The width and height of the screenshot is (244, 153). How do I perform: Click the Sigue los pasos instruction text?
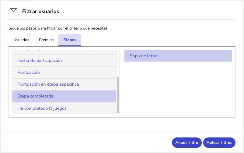pyautogui.click(x=58, y=28)
